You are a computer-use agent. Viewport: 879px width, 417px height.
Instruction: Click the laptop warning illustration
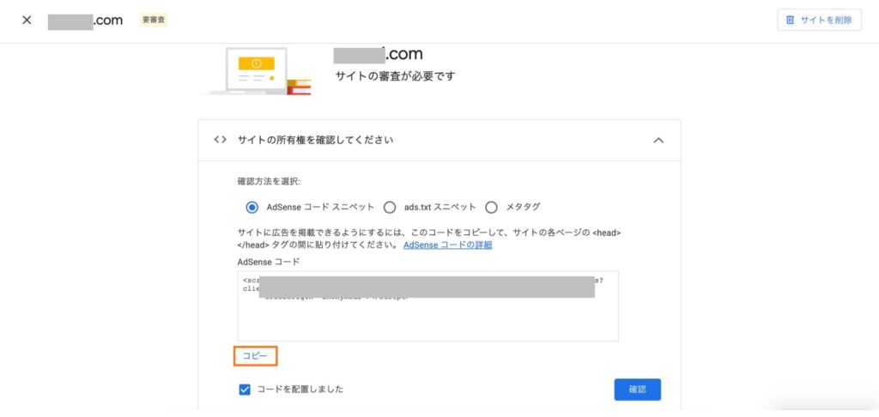tap(255, 73)
